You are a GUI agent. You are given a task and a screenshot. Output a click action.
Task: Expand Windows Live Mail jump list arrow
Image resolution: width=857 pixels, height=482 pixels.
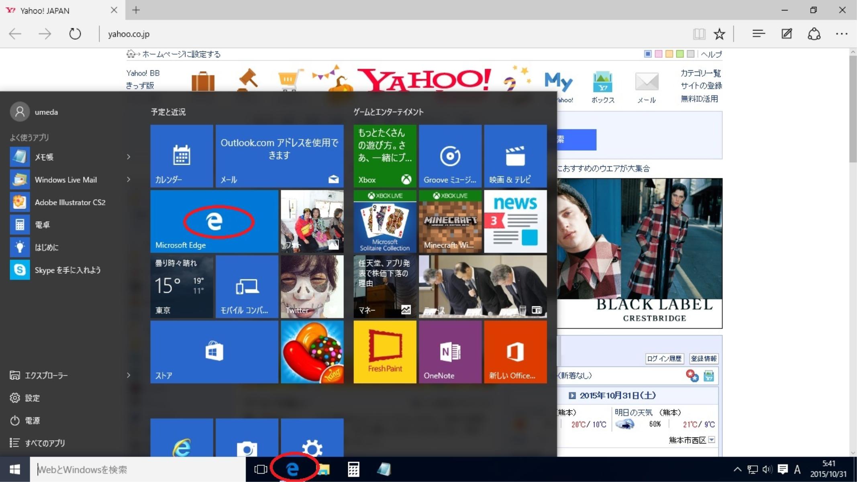point(129,180)
